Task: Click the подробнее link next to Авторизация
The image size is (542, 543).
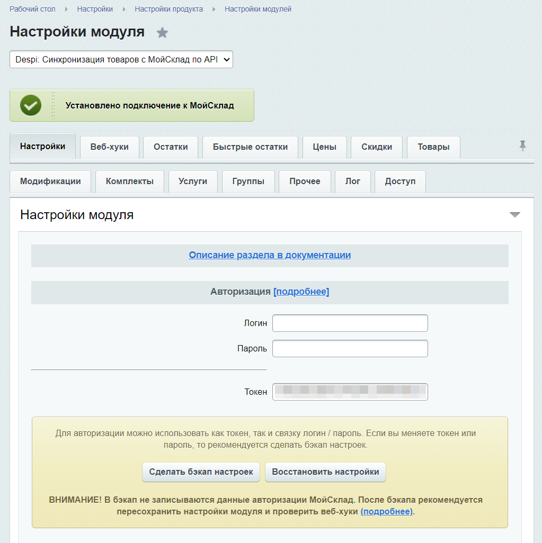Action: 301,292
